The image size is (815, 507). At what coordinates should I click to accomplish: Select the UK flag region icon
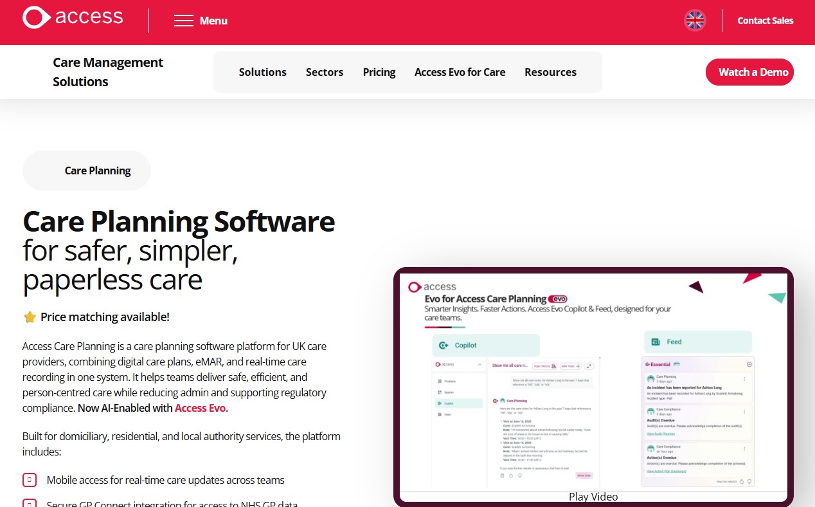pos(695,21)
